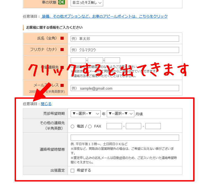The width and height of the screenshot is (213, 184).
Task: Click the お客様に関する情報をご入力ください heading
Action: 54,27
